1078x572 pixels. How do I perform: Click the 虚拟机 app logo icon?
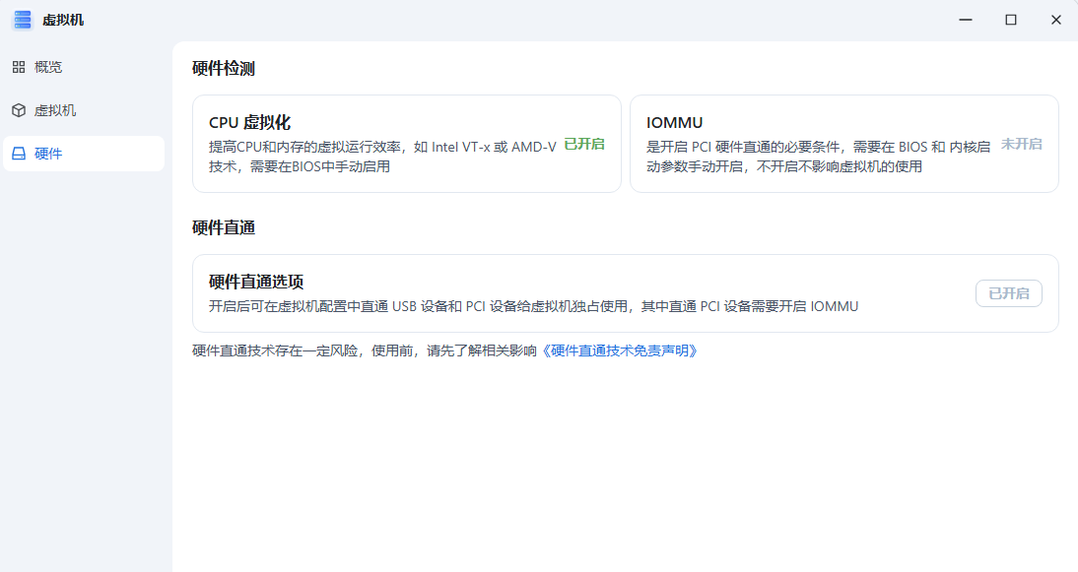(23, 20)
